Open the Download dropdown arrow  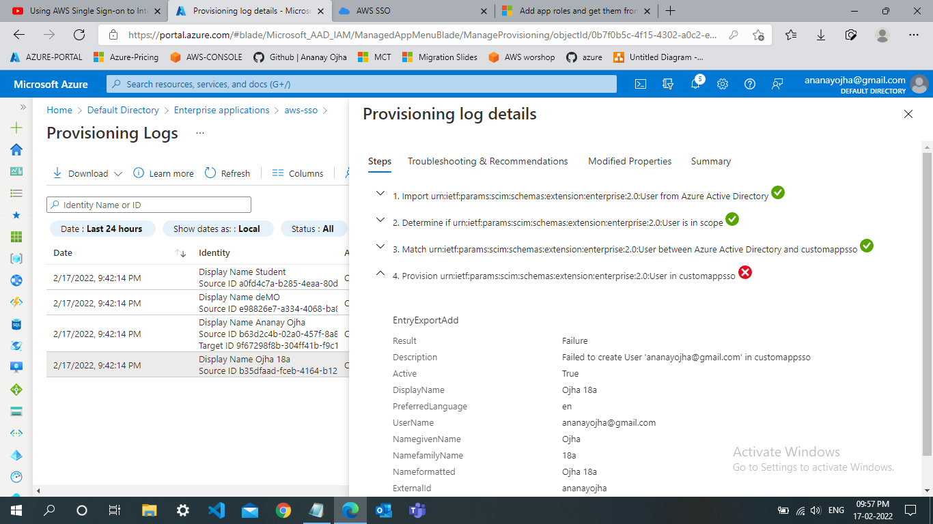118,174
